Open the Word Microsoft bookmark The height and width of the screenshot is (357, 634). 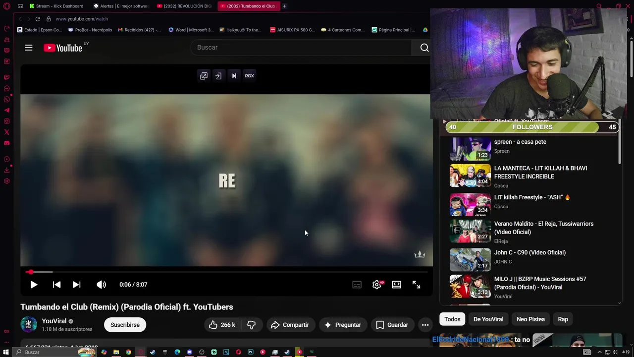pos(191,30)
